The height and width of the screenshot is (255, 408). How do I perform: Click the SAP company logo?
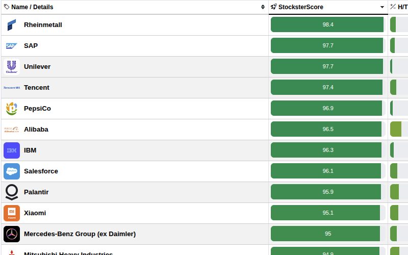coord(12,46)
